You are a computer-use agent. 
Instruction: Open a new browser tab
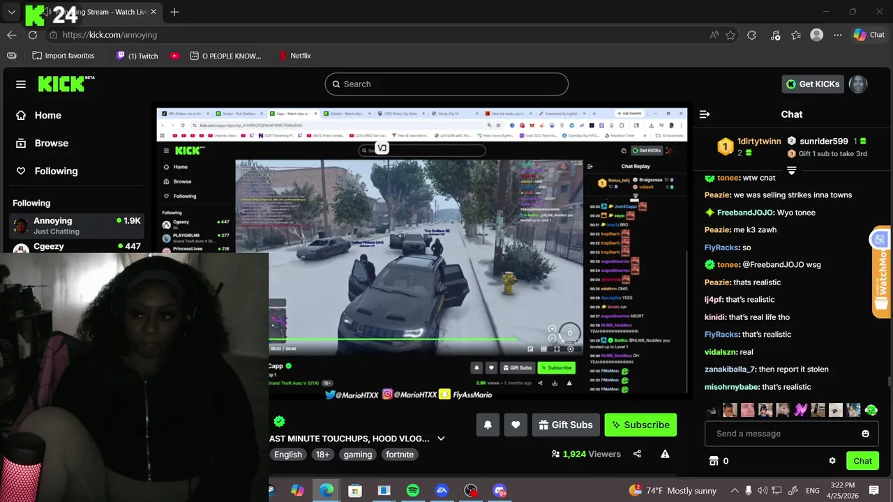pyautogui.click(x=174, y=12)
